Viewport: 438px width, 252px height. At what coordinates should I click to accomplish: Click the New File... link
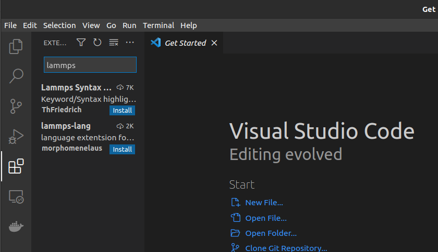click(264, 203)
